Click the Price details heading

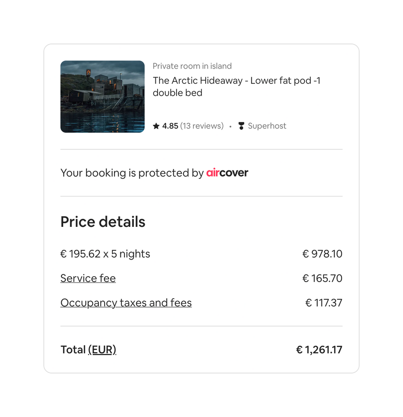click(x=103, y=222)
